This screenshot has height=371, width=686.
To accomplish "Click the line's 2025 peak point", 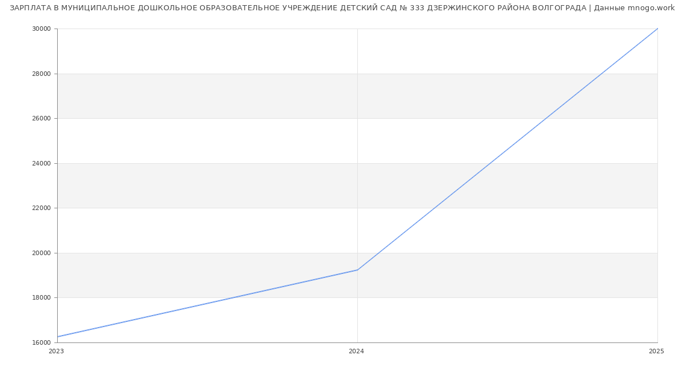I will [657, 29].
